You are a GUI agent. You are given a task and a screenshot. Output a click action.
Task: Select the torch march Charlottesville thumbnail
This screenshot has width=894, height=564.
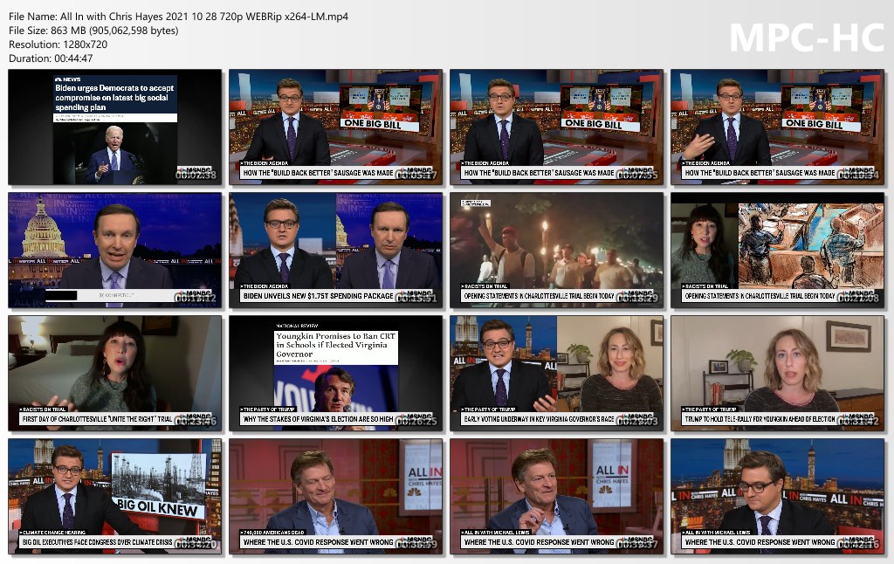tap(556, 251)
